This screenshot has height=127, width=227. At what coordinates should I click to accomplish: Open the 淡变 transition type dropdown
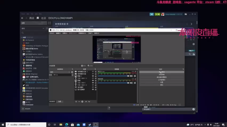tap(60, 72)
